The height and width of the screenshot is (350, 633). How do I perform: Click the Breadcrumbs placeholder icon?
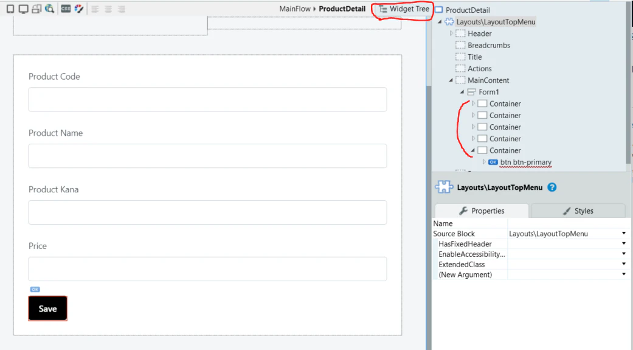point(460,45)
